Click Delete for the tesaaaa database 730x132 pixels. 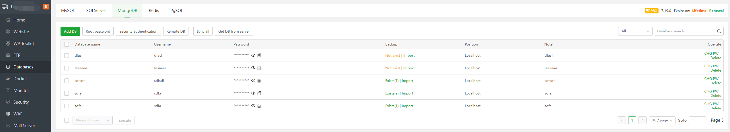716,70
